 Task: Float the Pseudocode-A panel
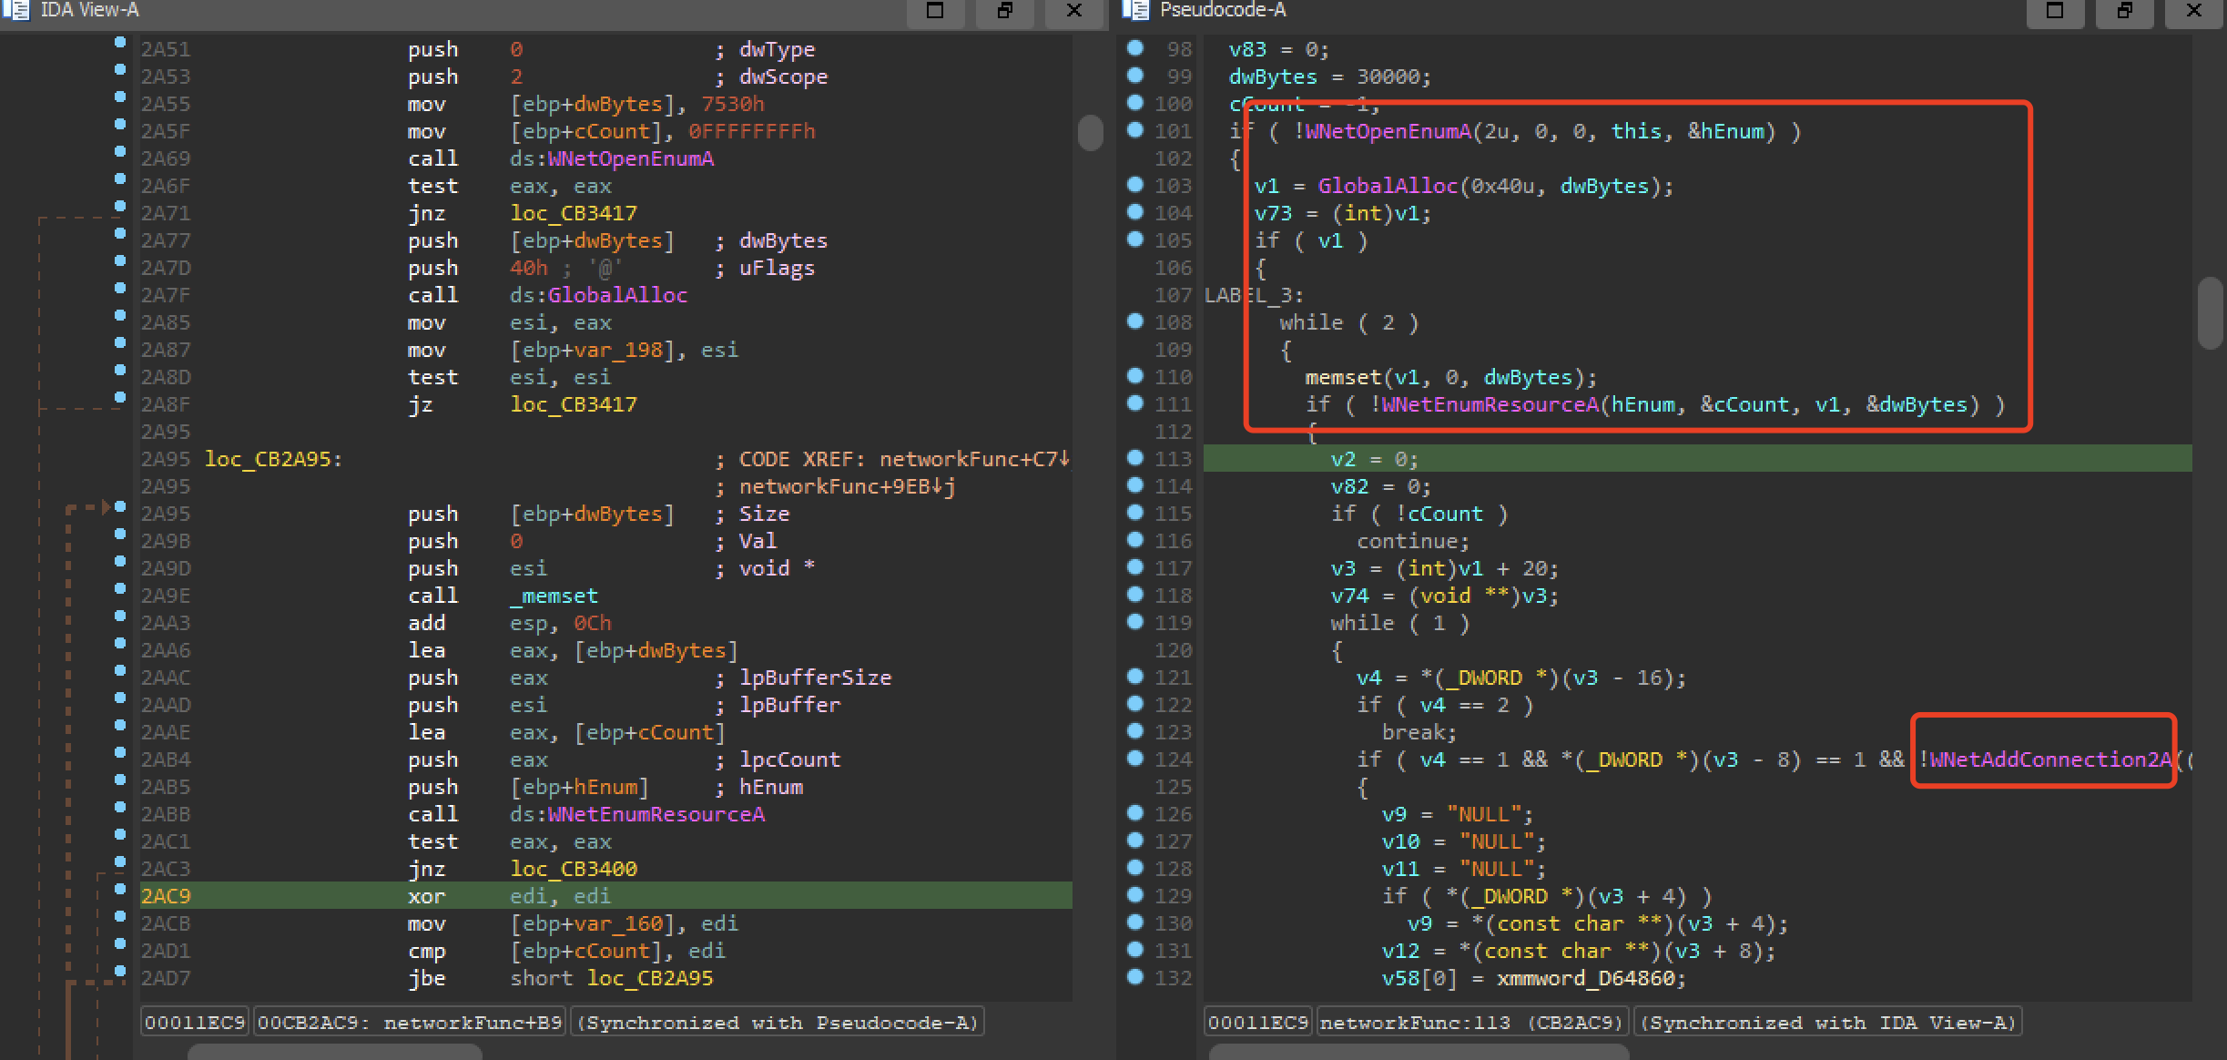[2124, 11]
